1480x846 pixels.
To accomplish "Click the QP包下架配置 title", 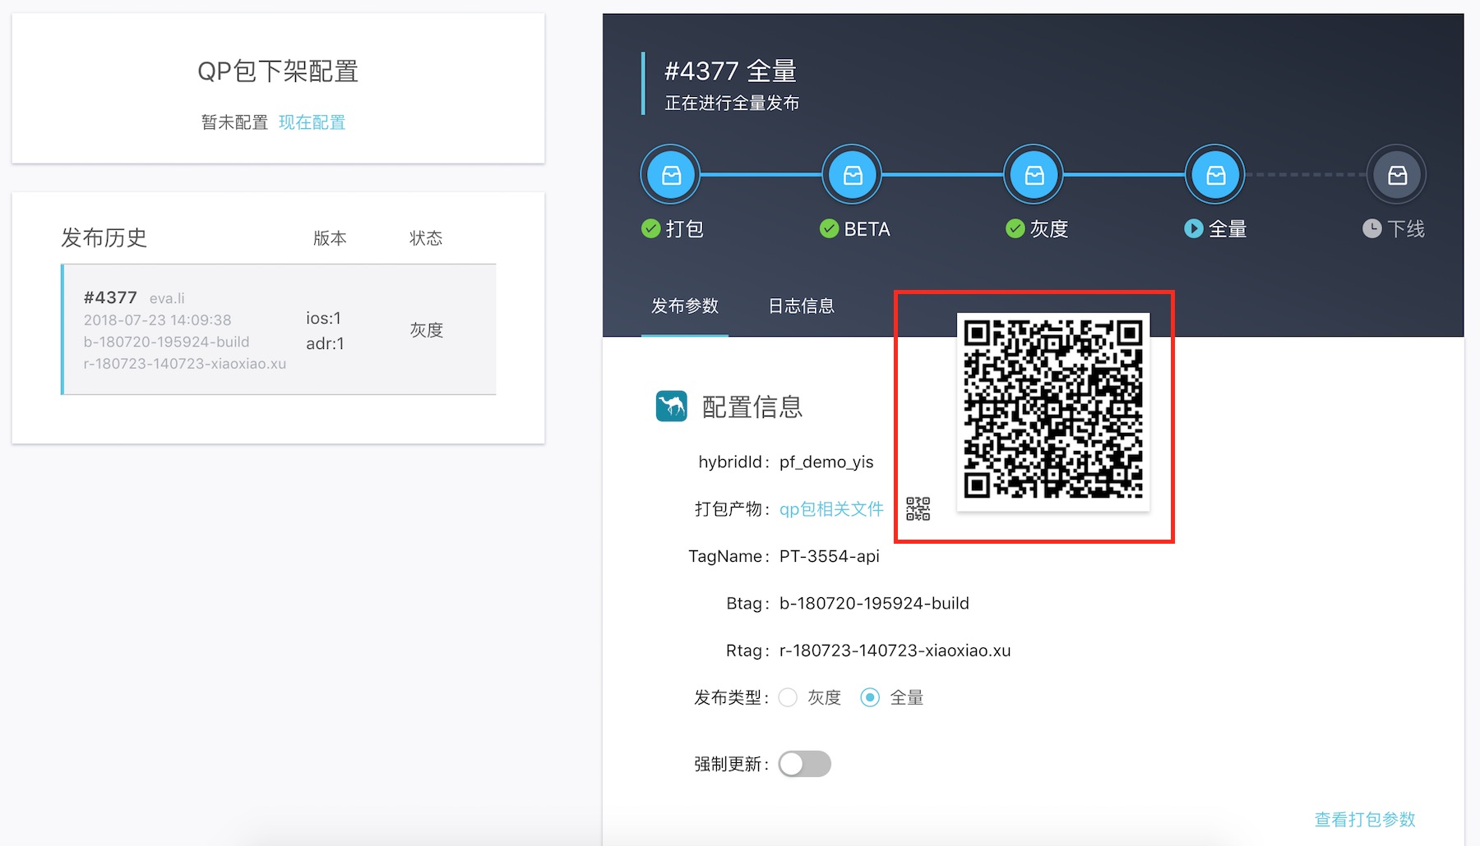I will [x=278, y=71].
